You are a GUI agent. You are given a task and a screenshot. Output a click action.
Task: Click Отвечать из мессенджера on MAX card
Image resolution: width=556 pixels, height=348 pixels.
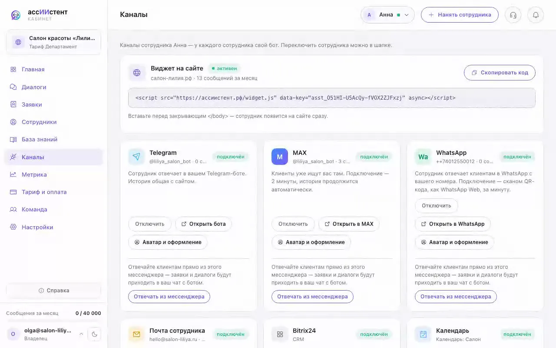[x=312, y=297]
